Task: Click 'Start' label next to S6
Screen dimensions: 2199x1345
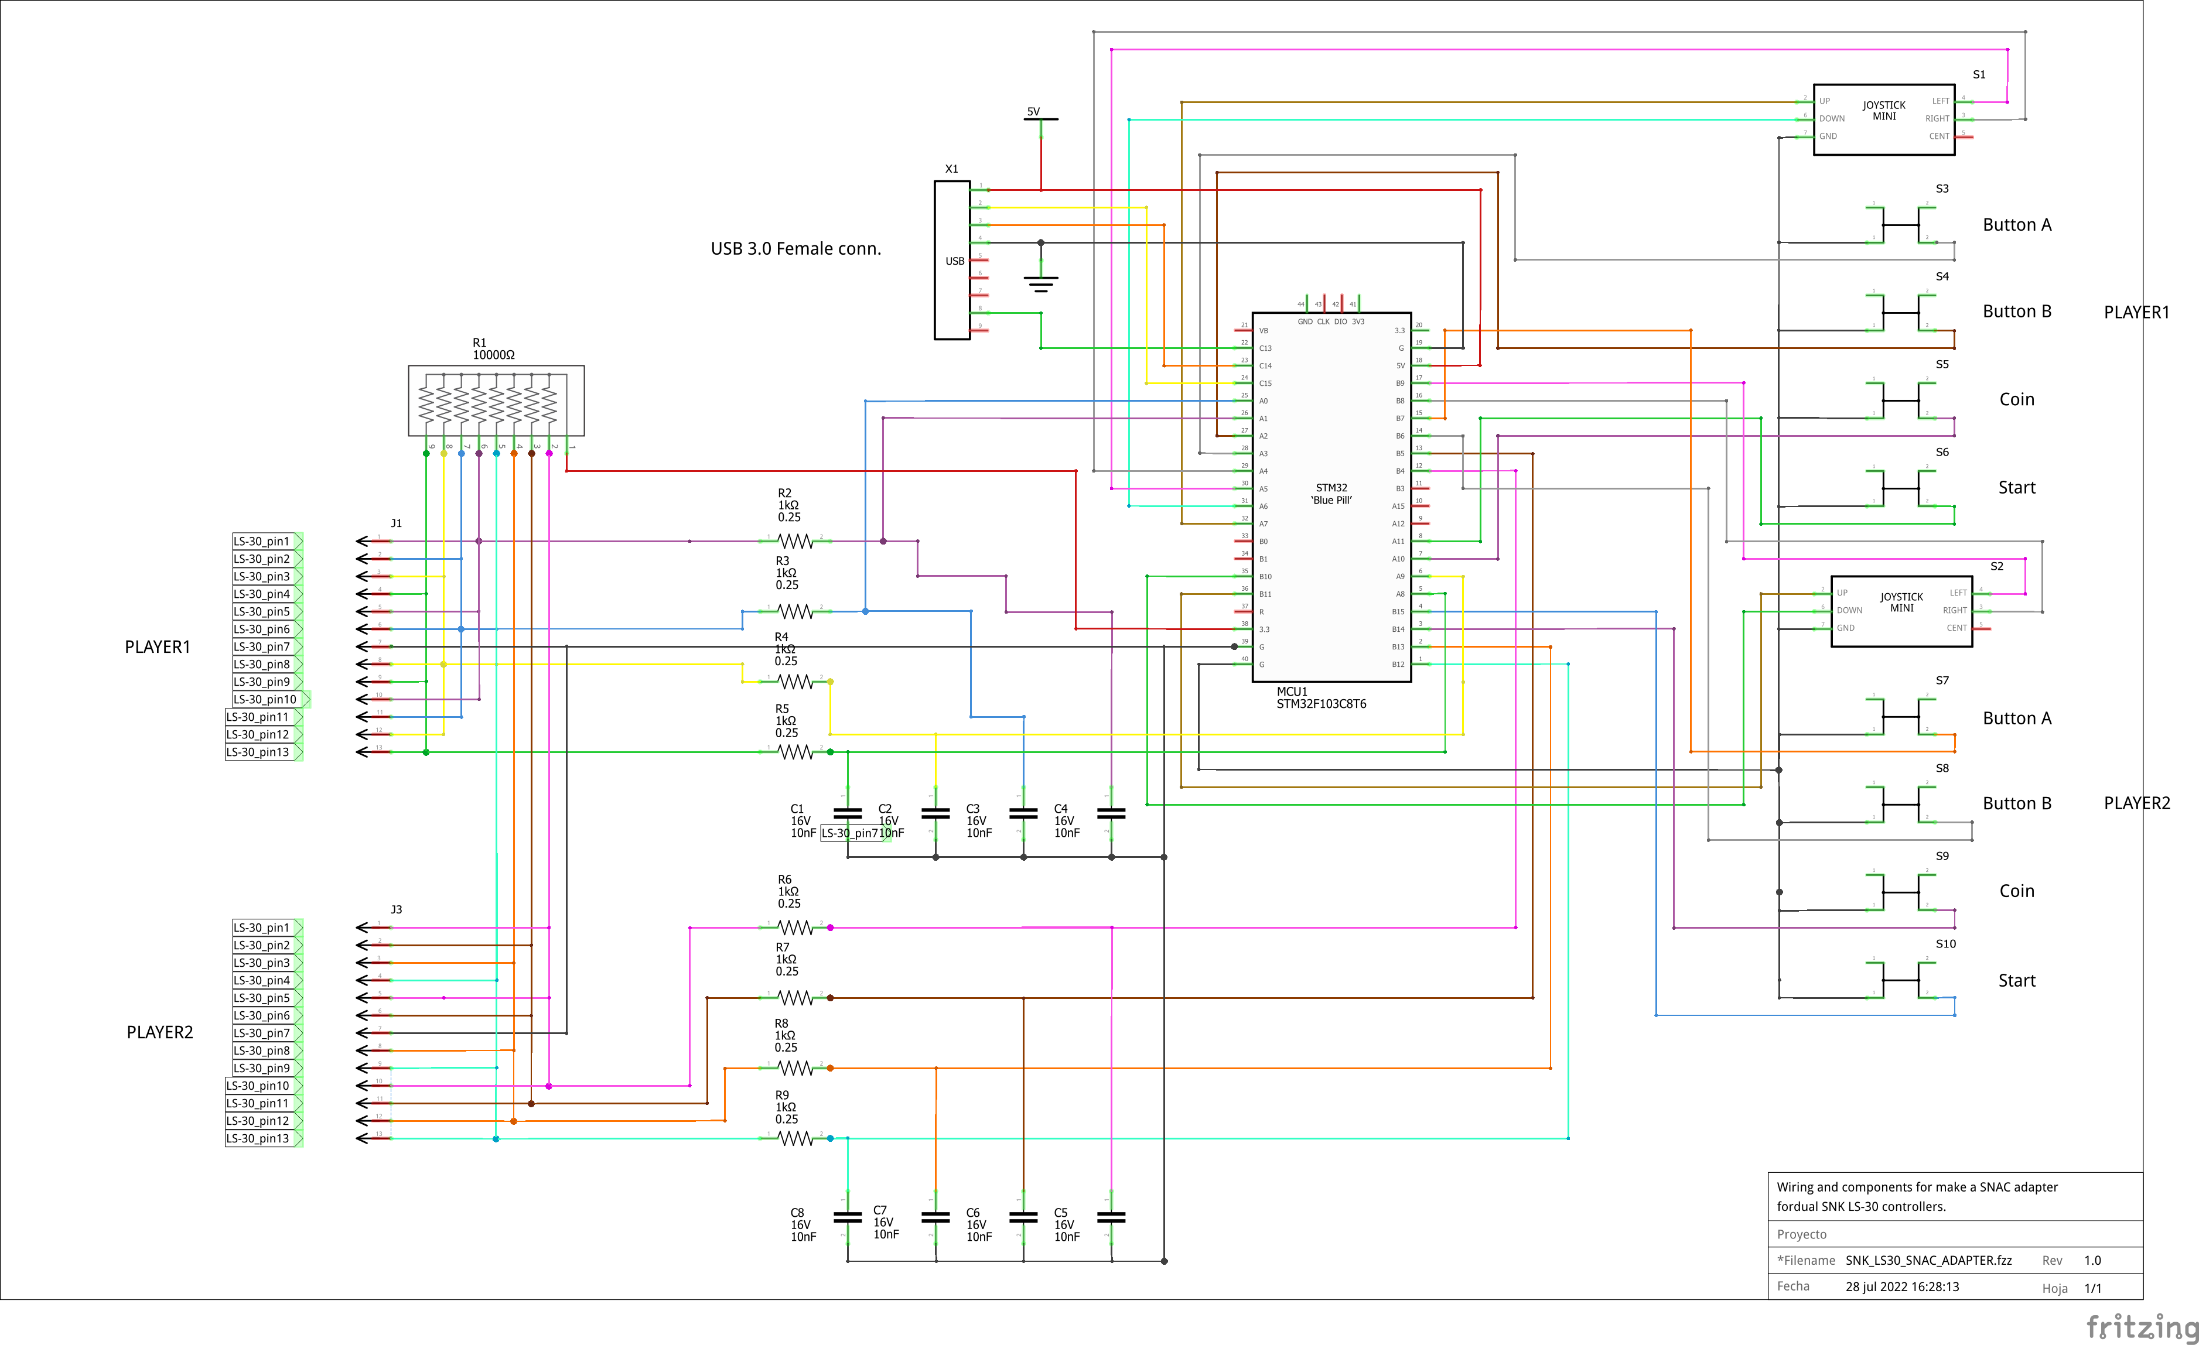Action: click(2017, 488)
